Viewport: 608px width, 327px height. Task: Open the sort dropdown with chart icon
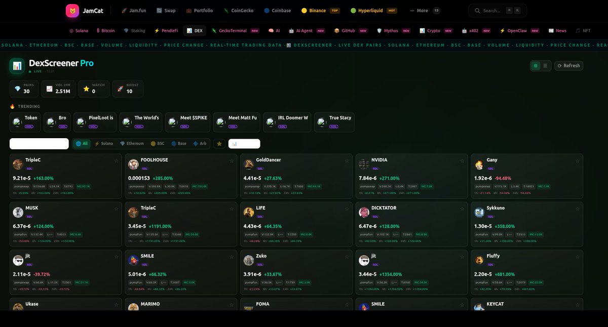click(244, 144)
